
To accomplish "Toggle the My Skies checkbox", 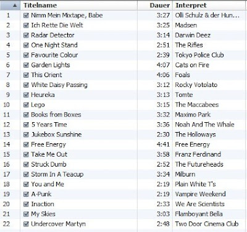I will pos(26,214).
